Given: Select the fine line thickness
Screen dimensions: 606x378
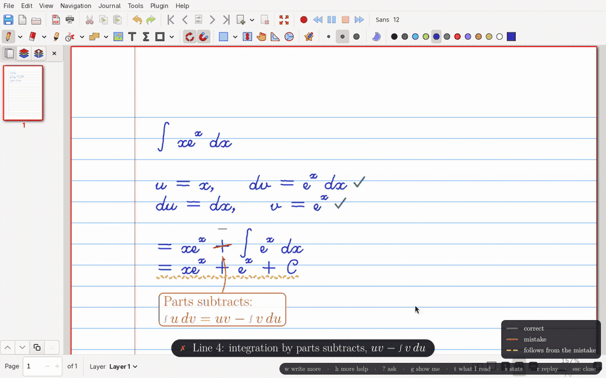Looking at the screenshot, I should click(328, 37).
